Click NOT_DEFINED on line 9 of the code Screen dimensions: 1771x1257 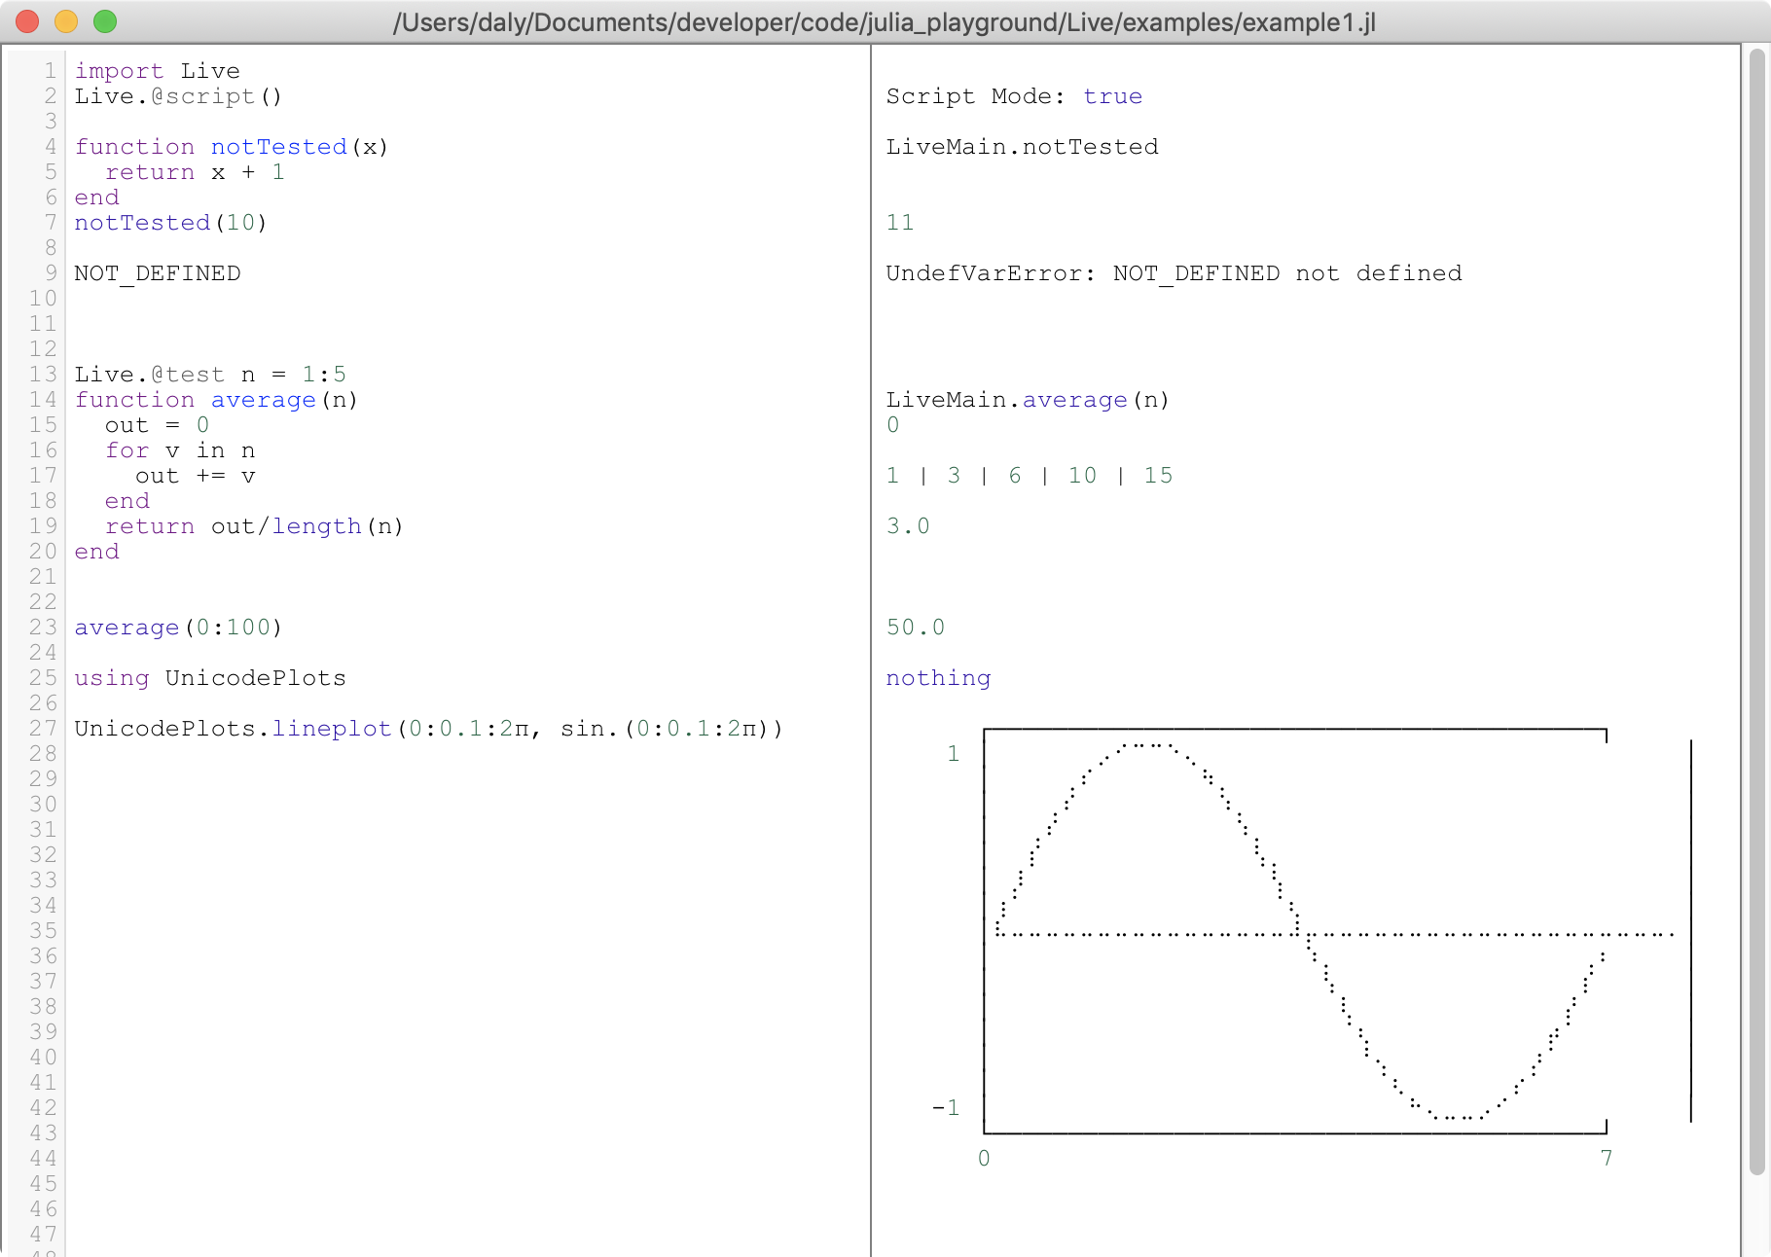coord(158,273)
